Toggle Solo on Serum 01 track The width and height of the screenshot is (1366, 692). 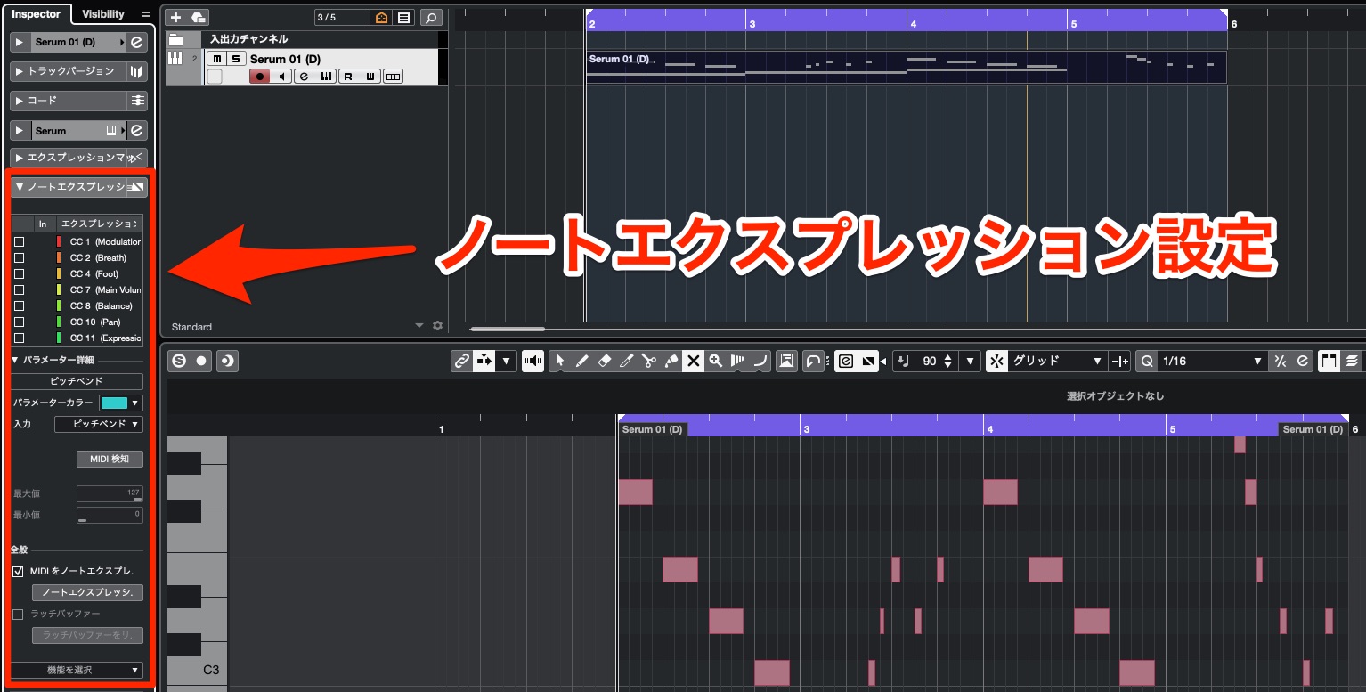point(235,59)
